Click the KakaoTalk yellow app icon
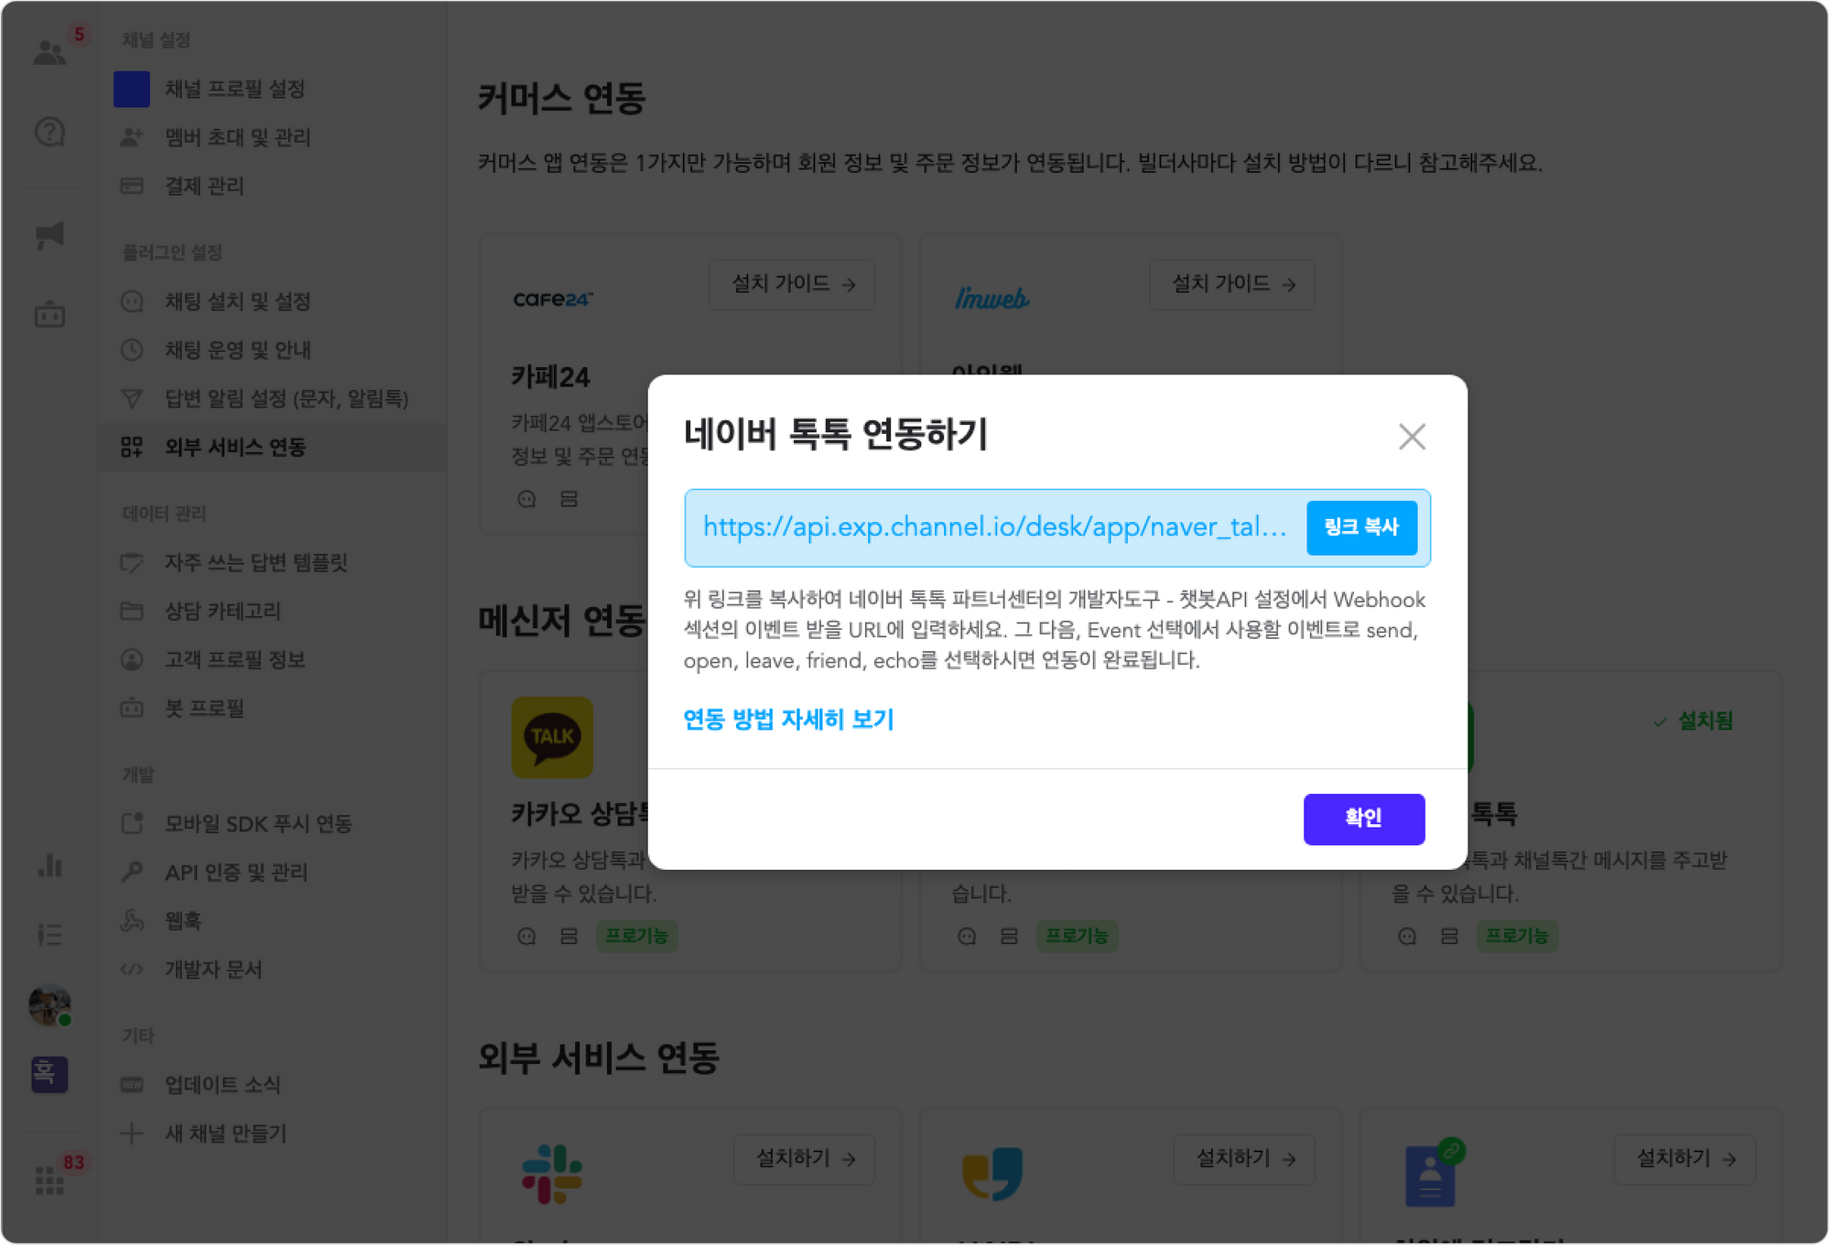 [x=551, y=737]
